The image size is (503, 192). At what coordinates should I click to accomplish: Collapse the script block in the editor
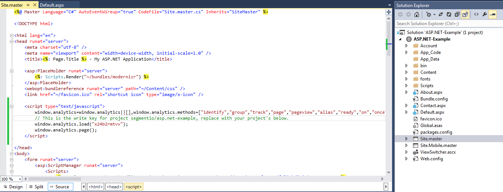(x=11, y=106)
